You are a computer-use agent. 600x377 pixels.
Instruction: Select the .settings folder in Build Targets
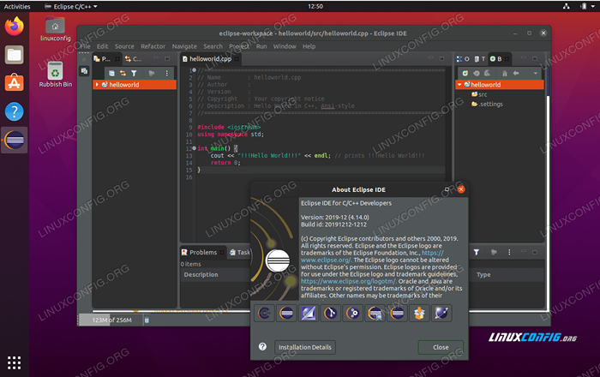click(487, 104)
